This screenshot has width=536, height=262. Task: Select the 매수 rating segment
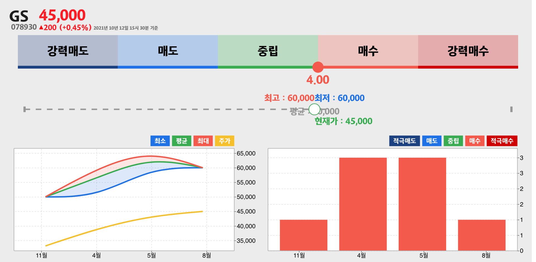point(368,52)
